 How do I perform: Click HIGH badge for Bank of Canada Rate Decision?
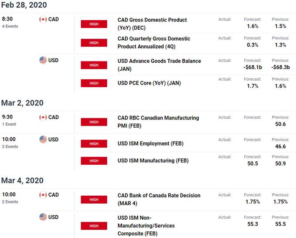(x=94, y=200)
